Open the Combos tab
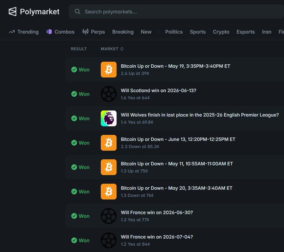Image resolution: width=284 pixels, height=252 pixels. [61, 32]
